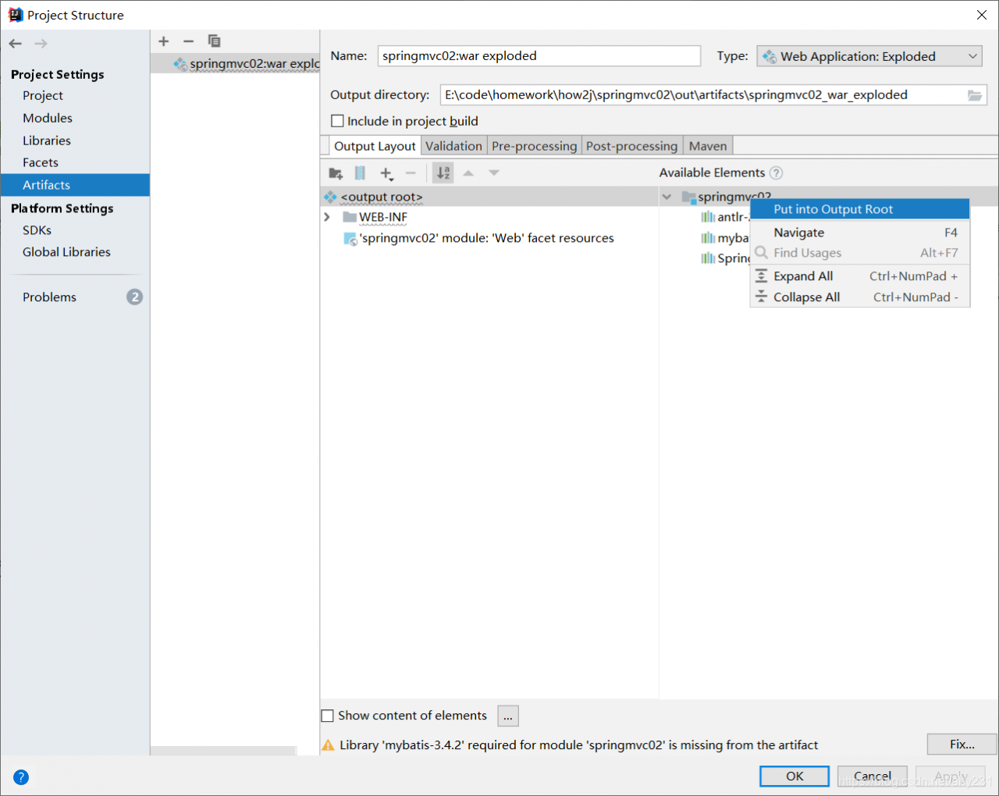Switch to the Validation tab
The height and width of the screenshot is (796, 999).
click(453, 145)
